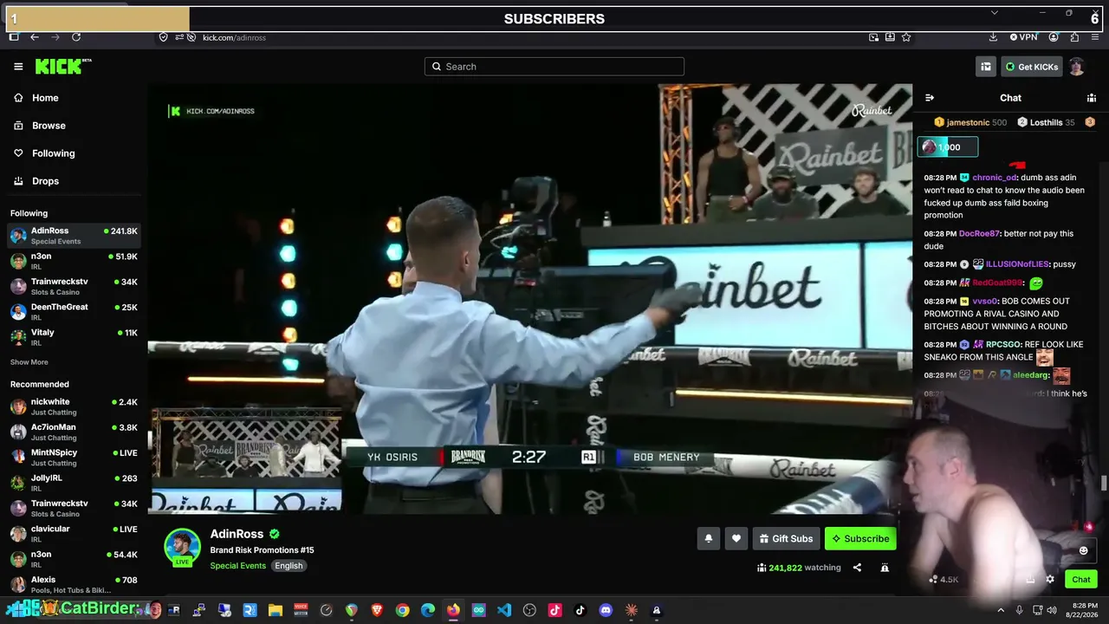Open chat users list icon
The width and height of the screenshot is (1109, 624).
[x=1092, y=98]
